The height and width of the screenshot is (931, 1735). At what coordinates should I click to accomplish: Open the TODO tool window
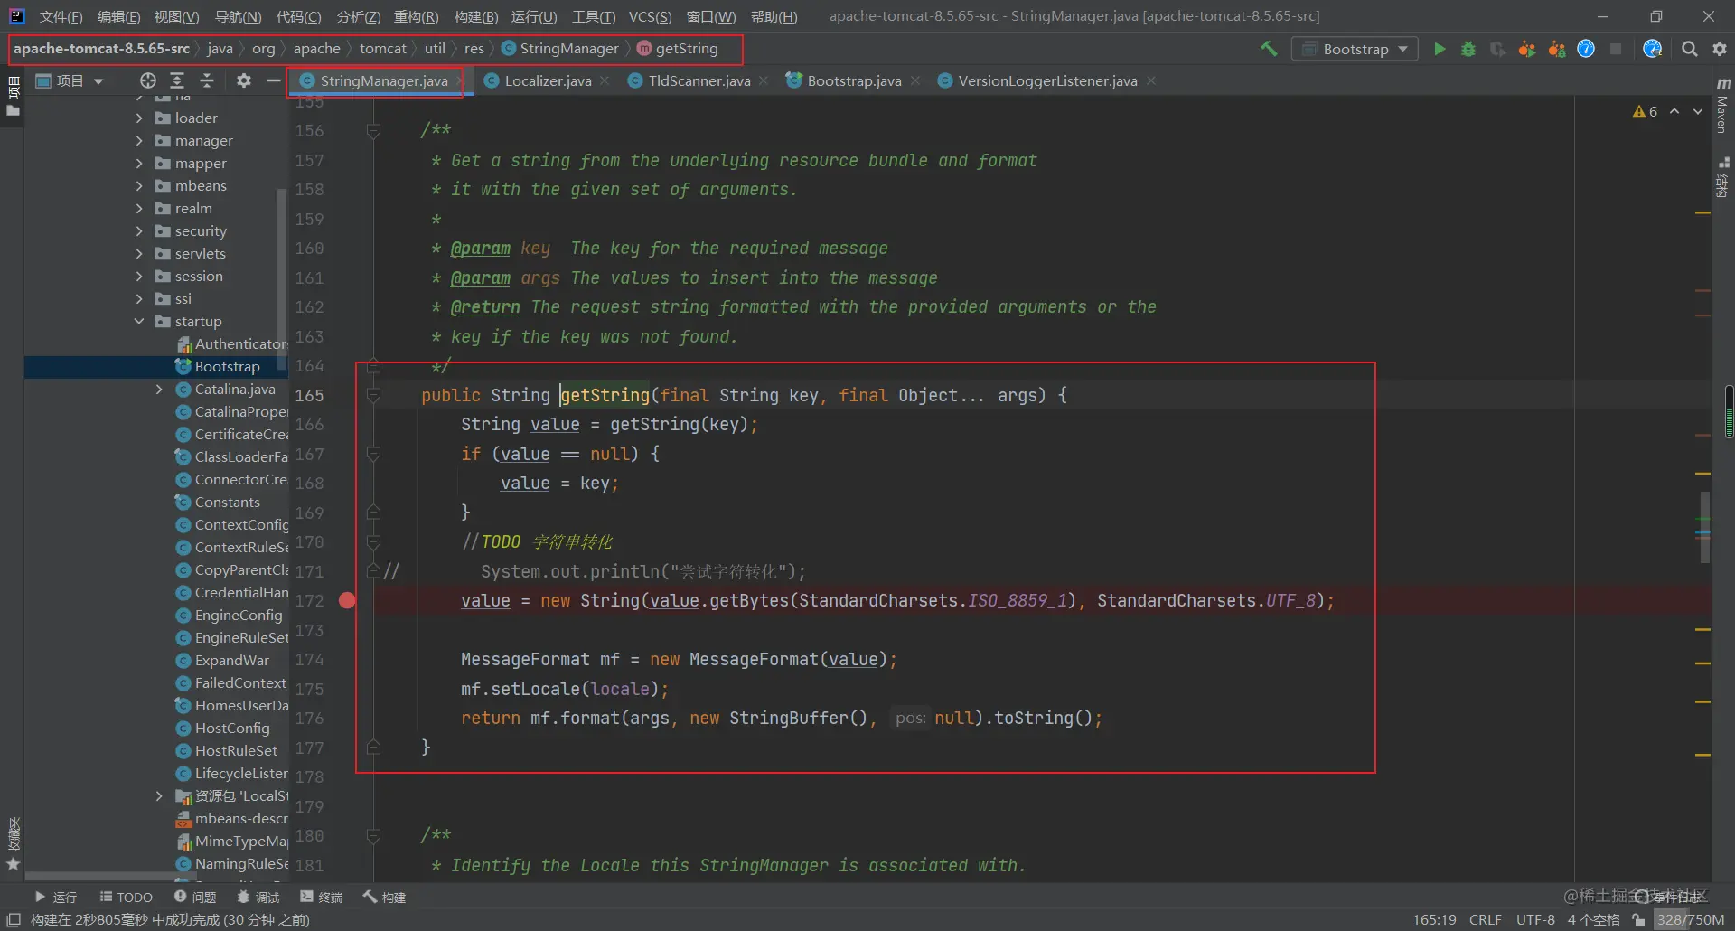coord(127,897)
